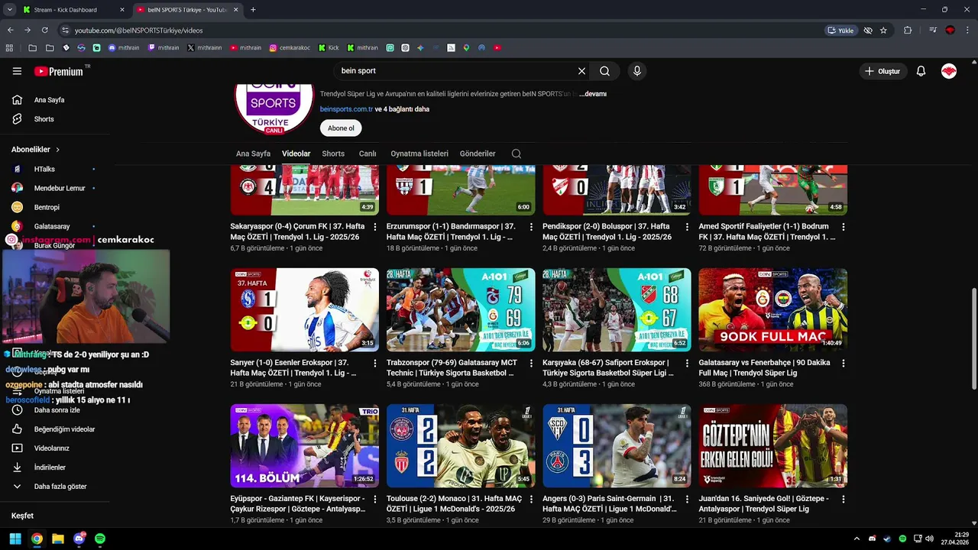Open the Canlı live tab
This screenshot has width=978, height=550.
tap(368, 154)
